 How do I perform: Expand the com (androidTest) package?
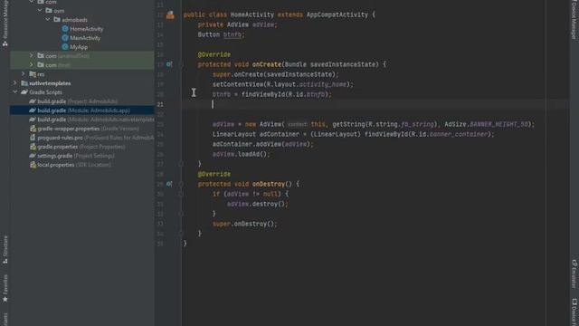click(x=32, y=56)
